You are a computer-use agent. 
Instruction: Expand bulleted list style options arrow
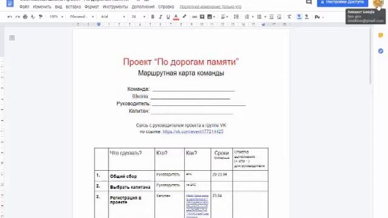[x=265, y=17]
